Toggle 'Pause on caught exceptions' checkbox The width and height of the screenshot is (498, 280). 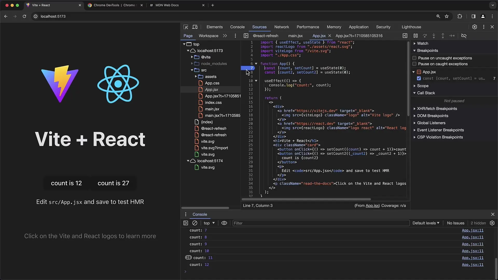414,64
